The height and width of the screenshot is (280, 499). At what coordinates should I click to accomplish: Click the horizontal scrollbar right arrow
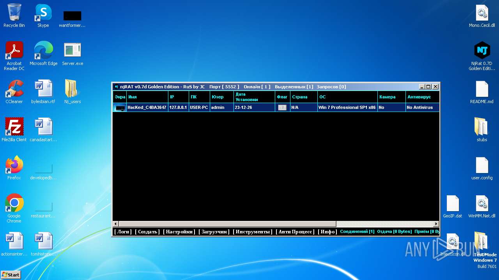tap(436, 224)
